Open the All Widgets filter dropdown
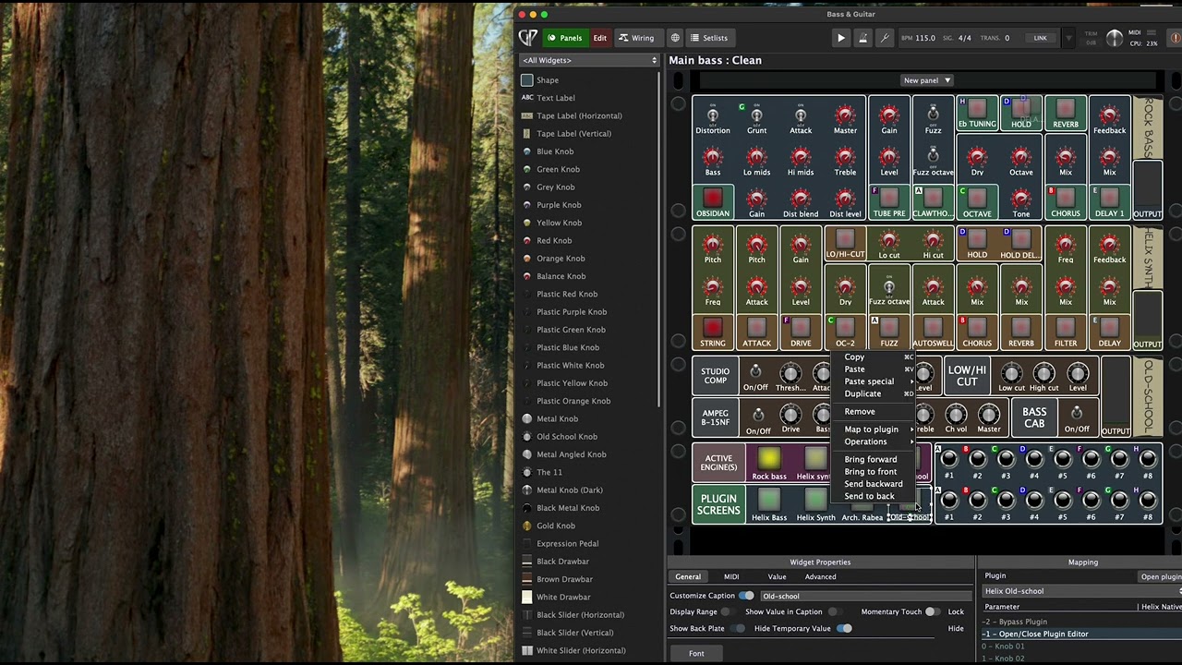Viewport: 1182px width, 665px height. click(x=589, y=60)
